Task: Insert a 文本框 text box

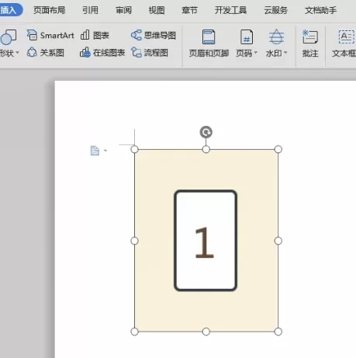Action: 344,43
